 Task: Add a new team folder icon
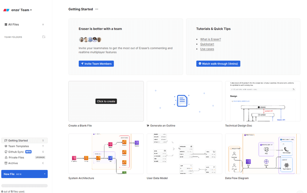click(44, 37)
